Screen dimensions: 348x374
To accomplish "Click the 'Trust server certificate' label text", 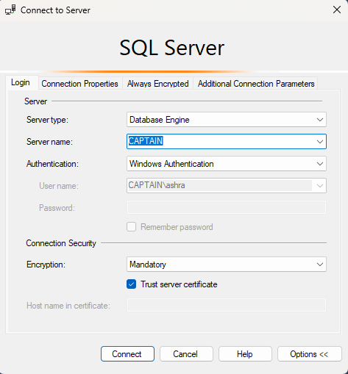I will tap(179, 284).
